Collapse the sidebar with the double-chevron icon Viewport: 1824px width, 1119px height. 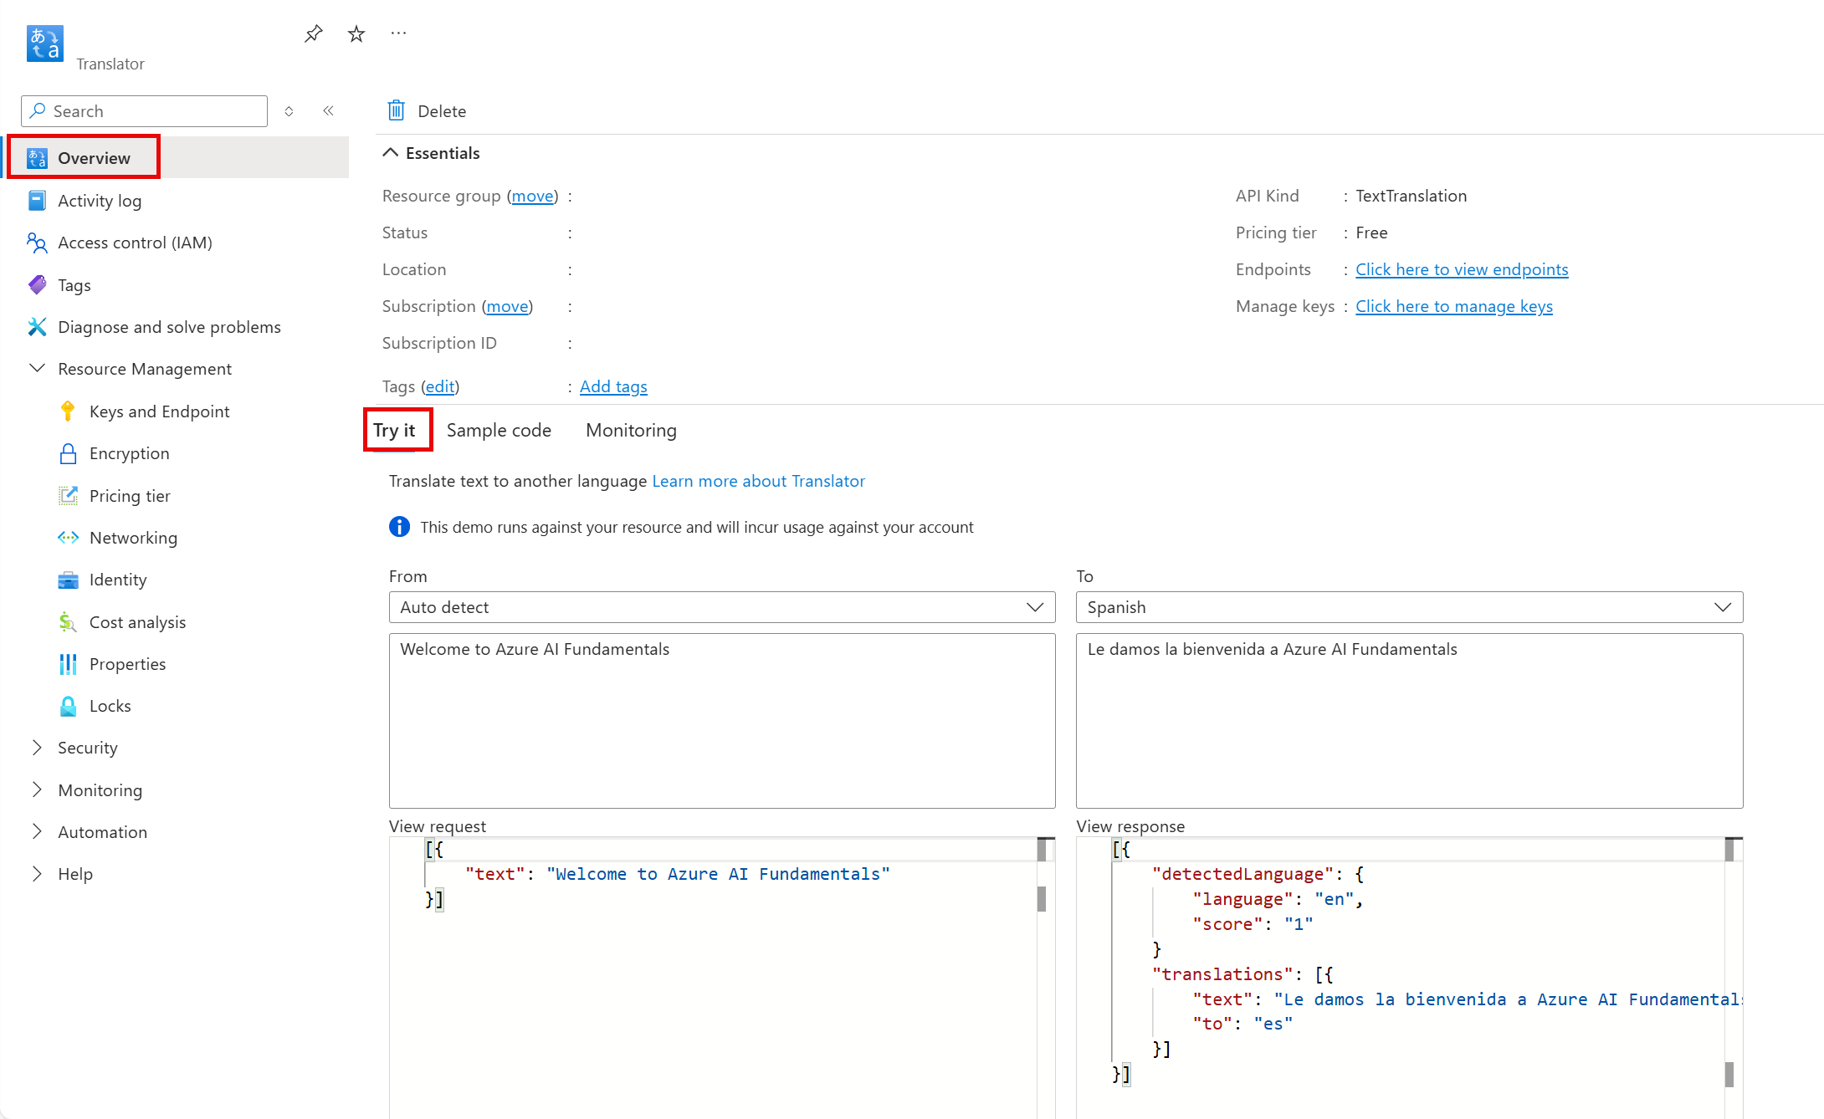pos(328,110)
